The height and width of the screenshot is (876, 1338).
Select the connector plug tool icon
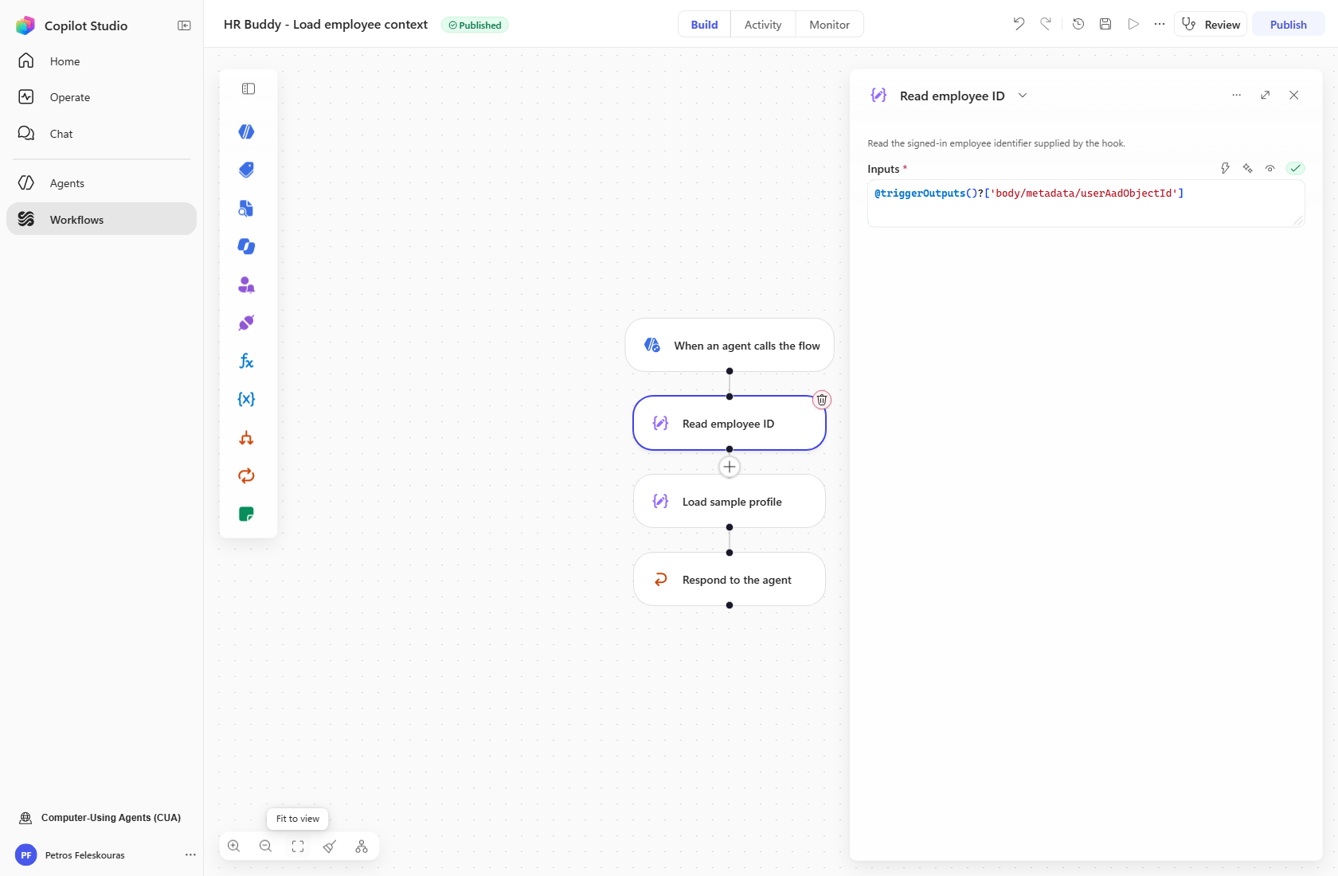[247, 323]
